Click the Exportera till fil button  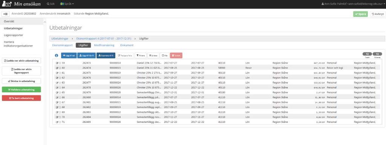coord(106,56)
